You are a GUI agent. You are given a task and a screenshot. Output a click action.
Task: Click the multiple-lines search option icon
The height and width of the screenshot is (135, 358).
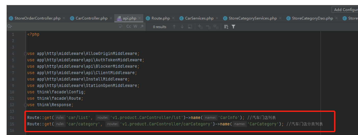226,27
